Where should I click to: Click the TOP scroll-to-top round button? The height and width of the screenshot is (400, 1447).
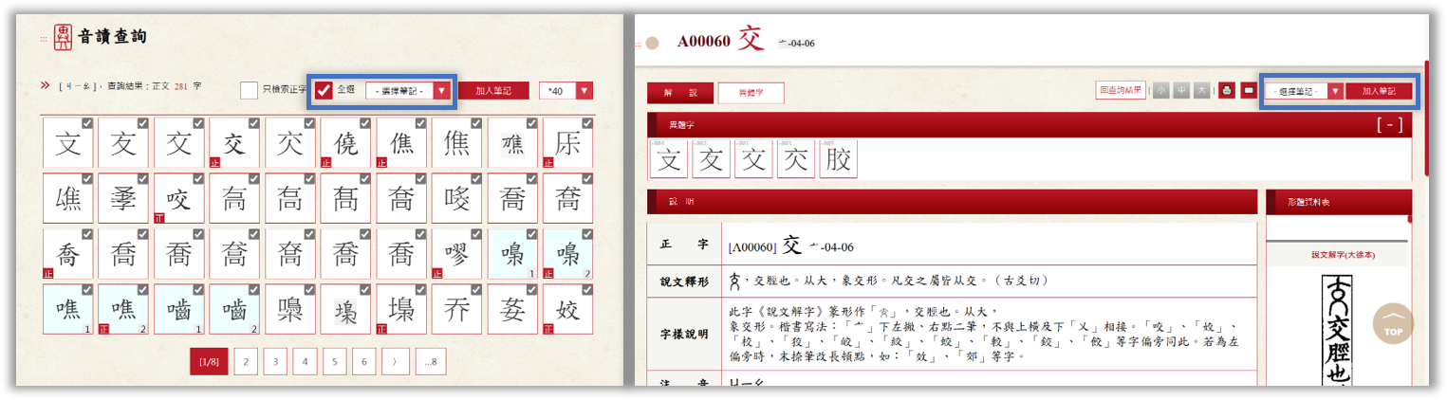click(1392, 324)
